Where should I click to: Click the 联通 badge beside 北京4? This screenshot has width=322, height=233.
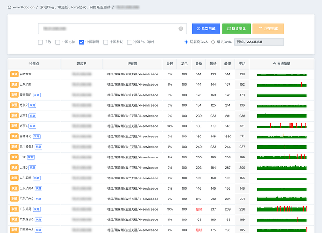click(14, 126)
